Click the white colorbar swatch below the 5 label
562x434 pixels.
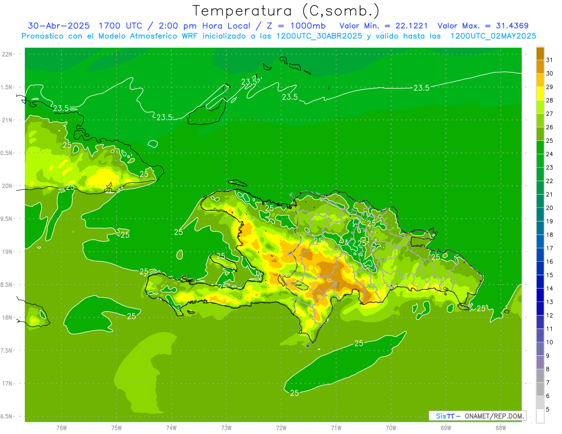540,416
